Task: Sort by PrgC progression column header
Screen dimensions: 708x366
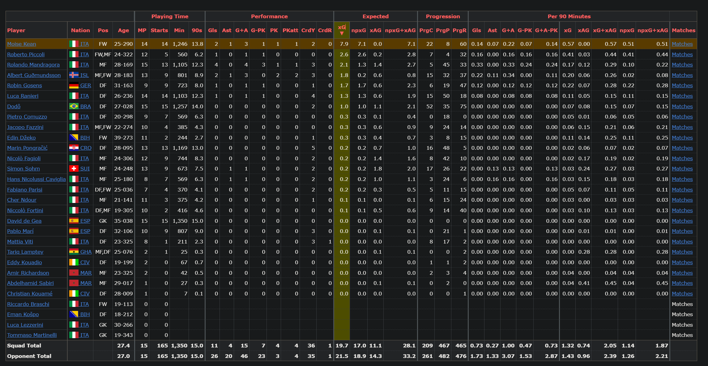Action: tap(426, 30)
